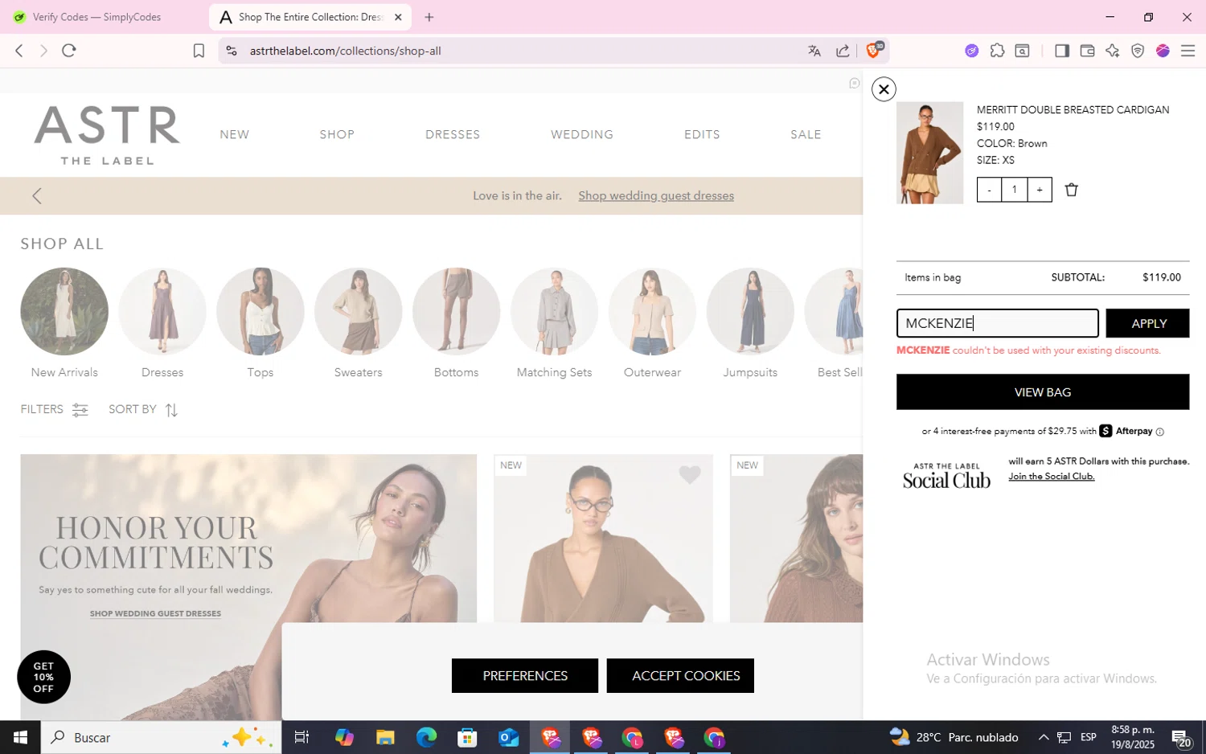Open the NEW navigation menu

[x=235, y=134]
